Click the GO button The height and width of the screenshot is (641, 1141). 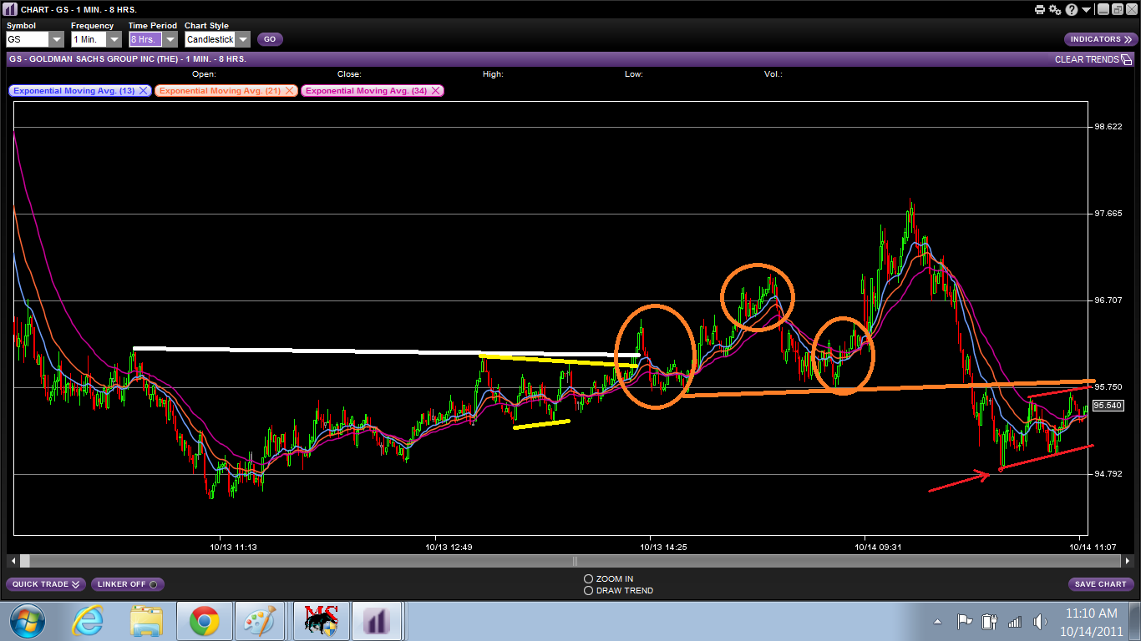[270, 39]
